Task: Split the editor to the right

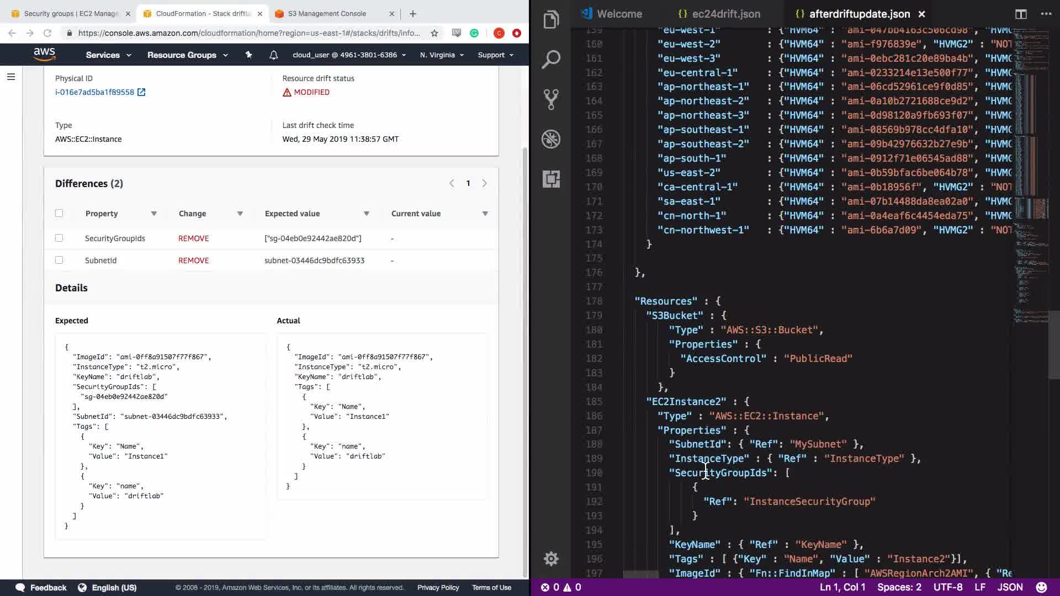Action: (x=1021, y=14)
